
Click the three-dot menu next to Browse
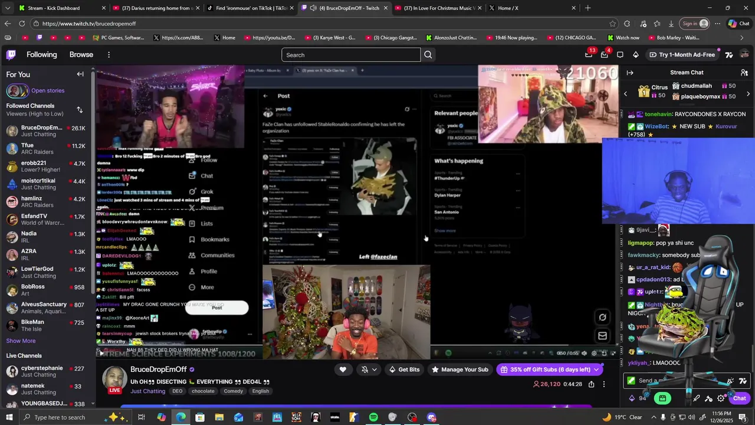coord(109,55)
